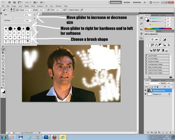Viewport: 175px width, 140px height.
Task: Switch to the Essentials workspace
Action: [116, 3]
